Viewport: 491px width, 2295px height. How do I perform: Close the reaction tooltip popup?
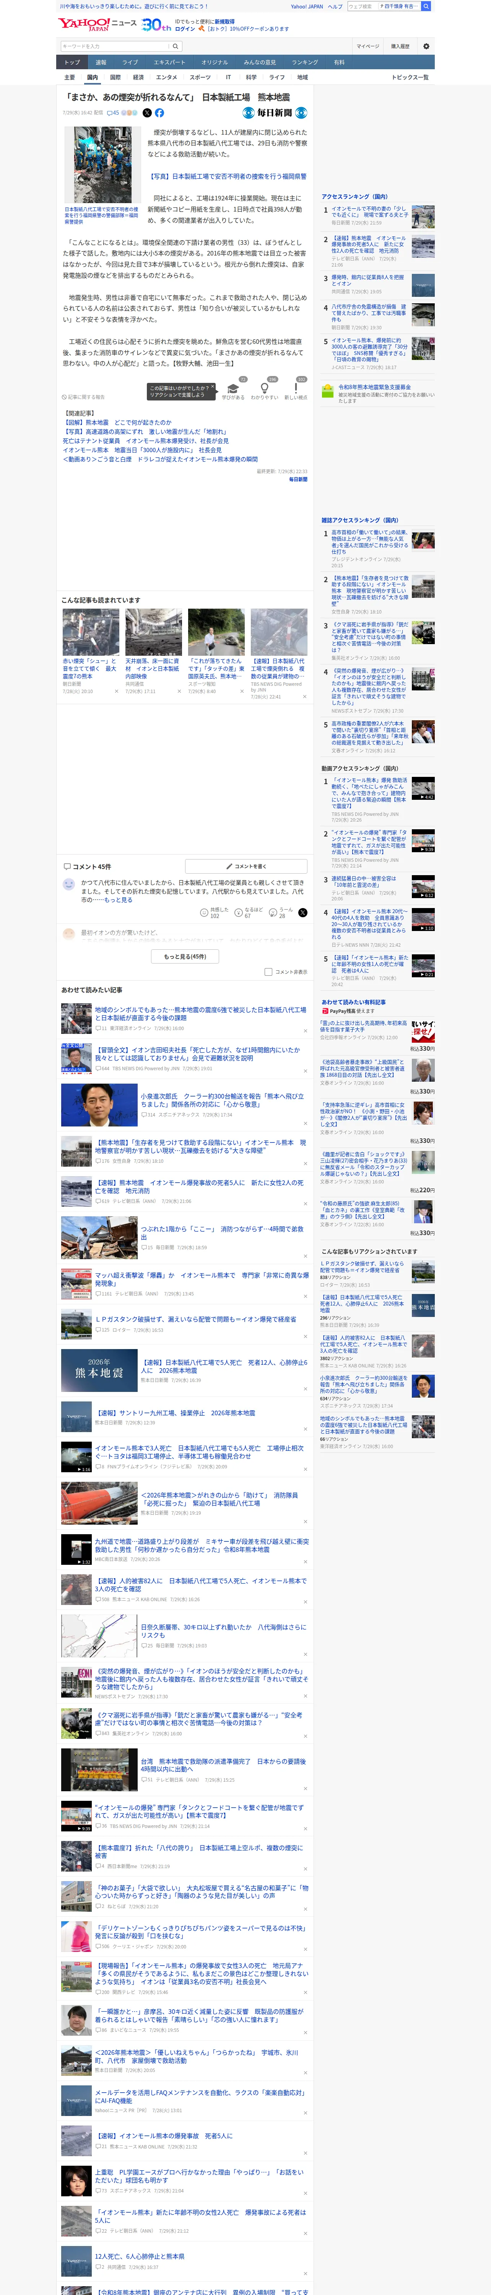(x=214, y=387)
